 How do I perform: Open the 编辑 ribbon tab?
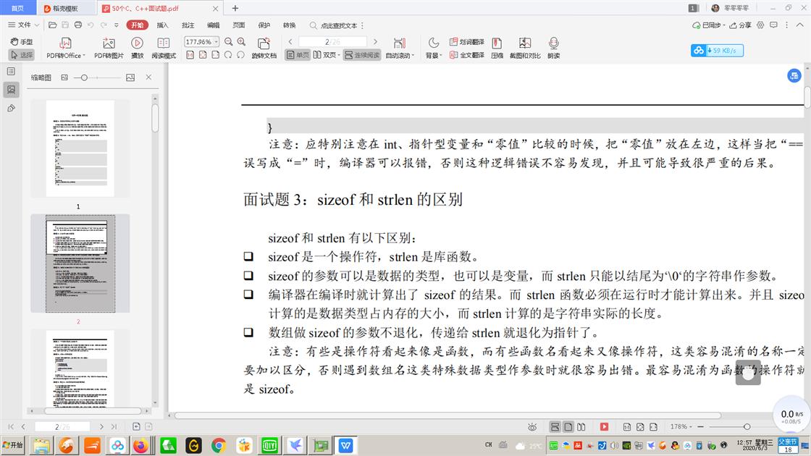tap(213, 25)
